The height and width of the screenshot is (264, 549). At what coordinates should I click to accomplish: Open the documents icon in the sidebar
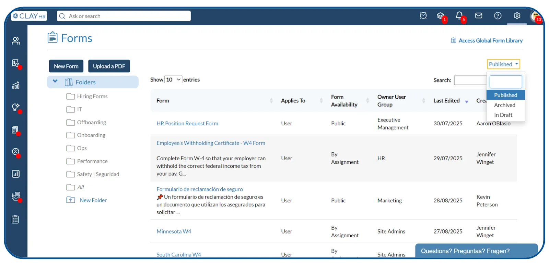pyautogui.click(x=15, y=130)
